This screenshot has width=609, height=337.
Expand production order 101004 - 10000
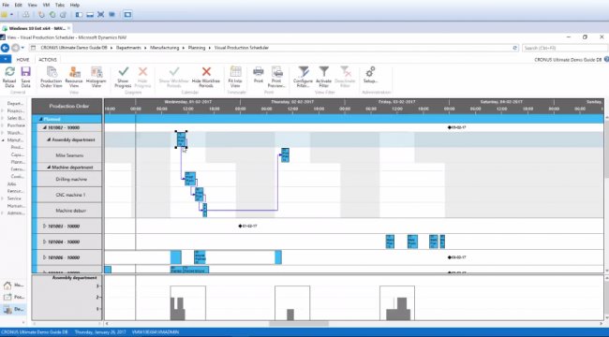44,242
